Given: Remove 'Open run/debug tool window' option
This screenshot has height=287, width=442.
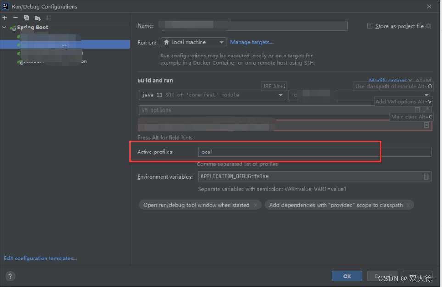Looking at the screenshot, I should [255, 205].
